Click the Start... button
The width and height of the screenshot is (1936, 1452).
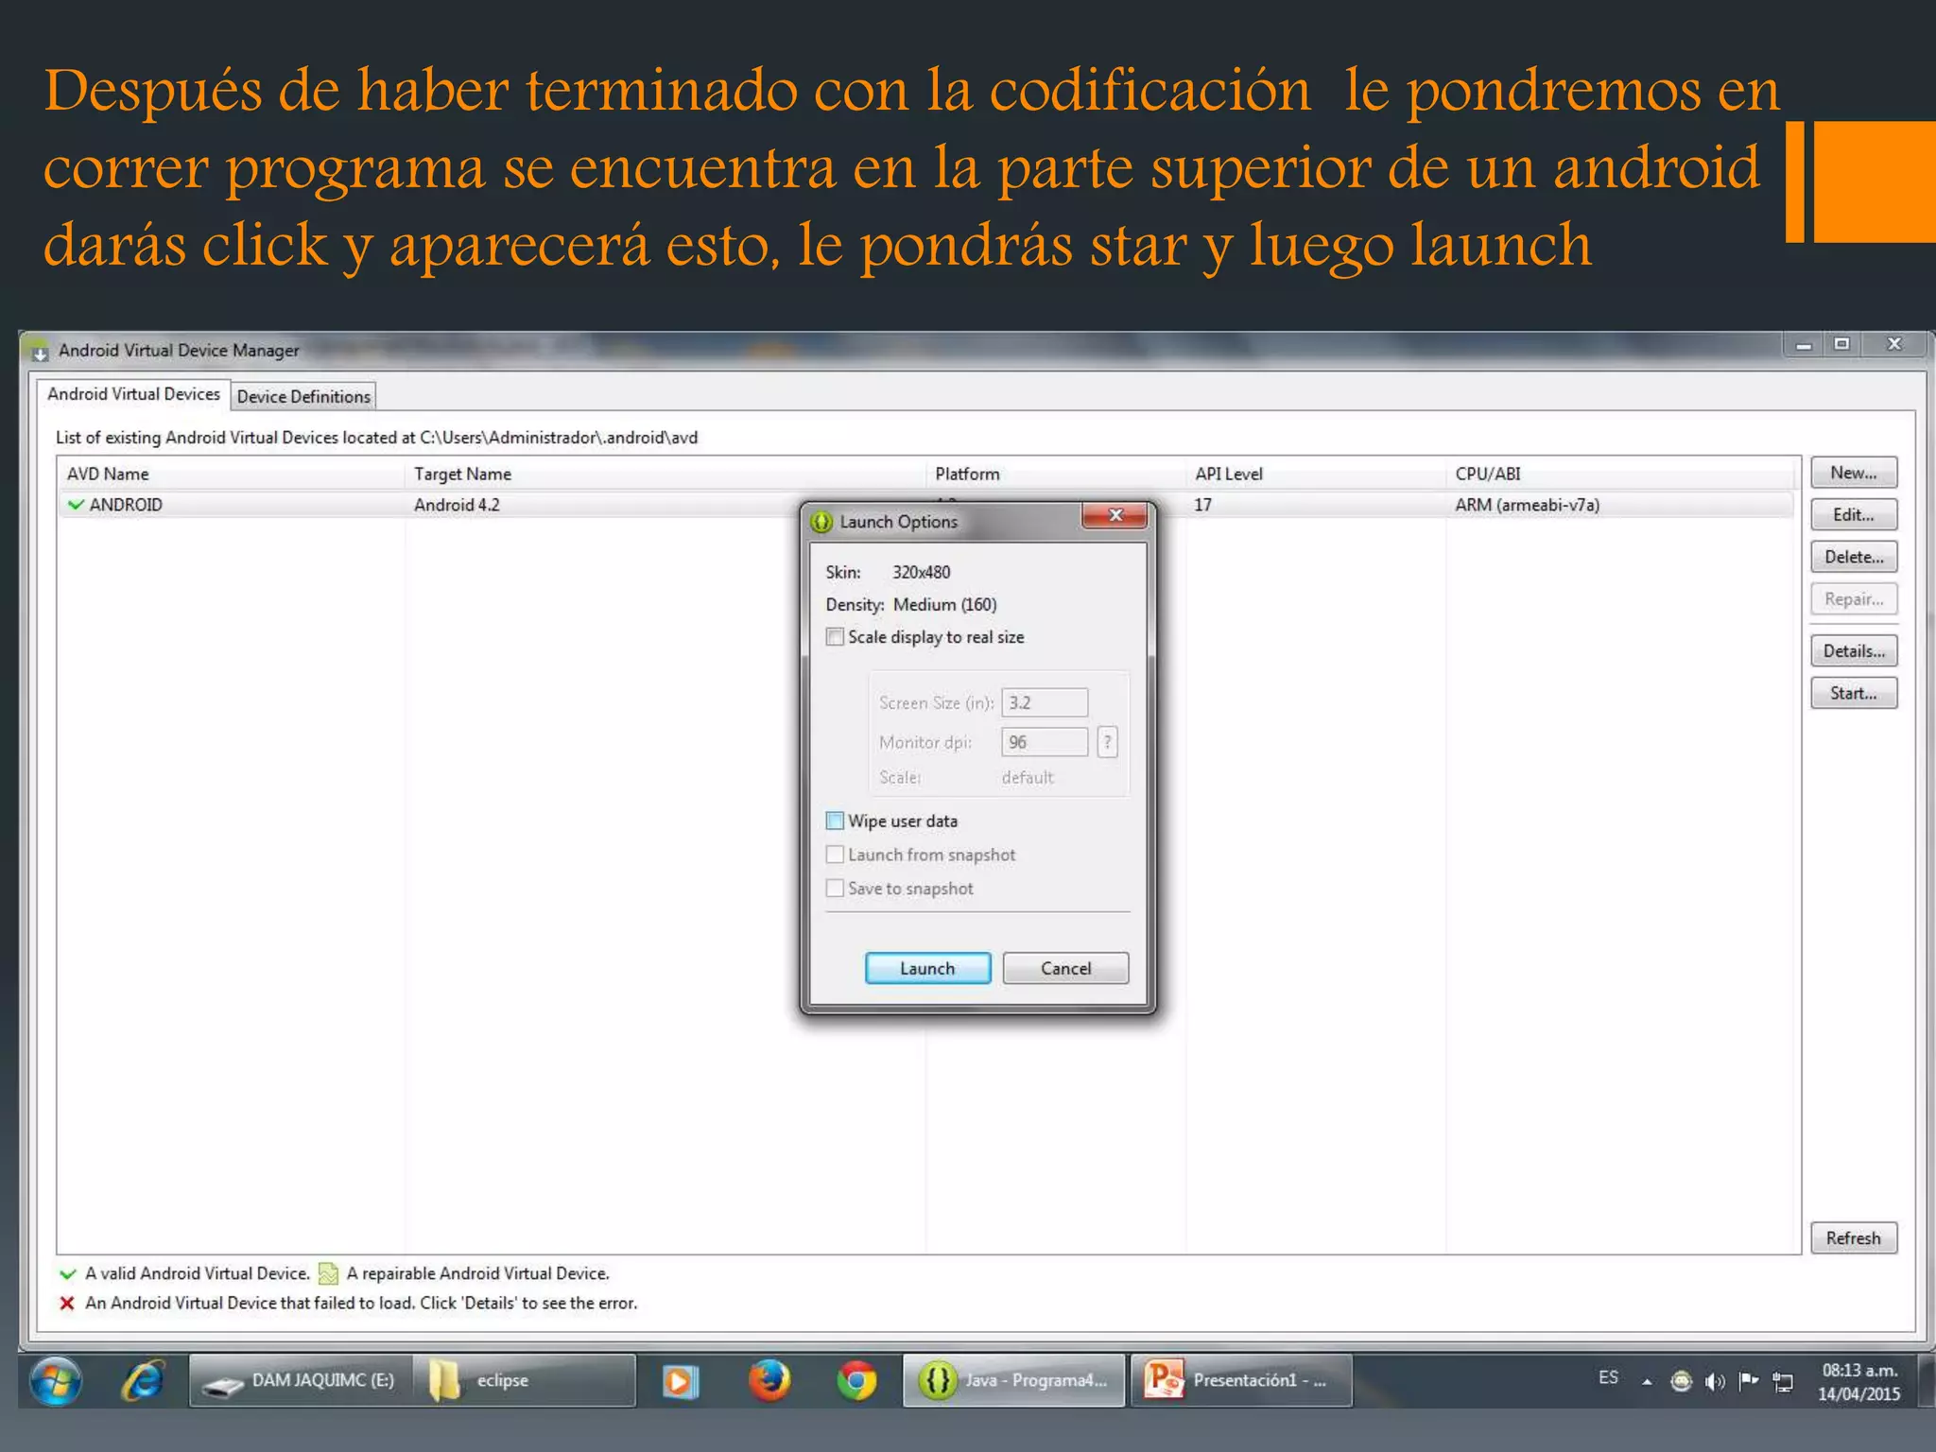(1854, 693)
